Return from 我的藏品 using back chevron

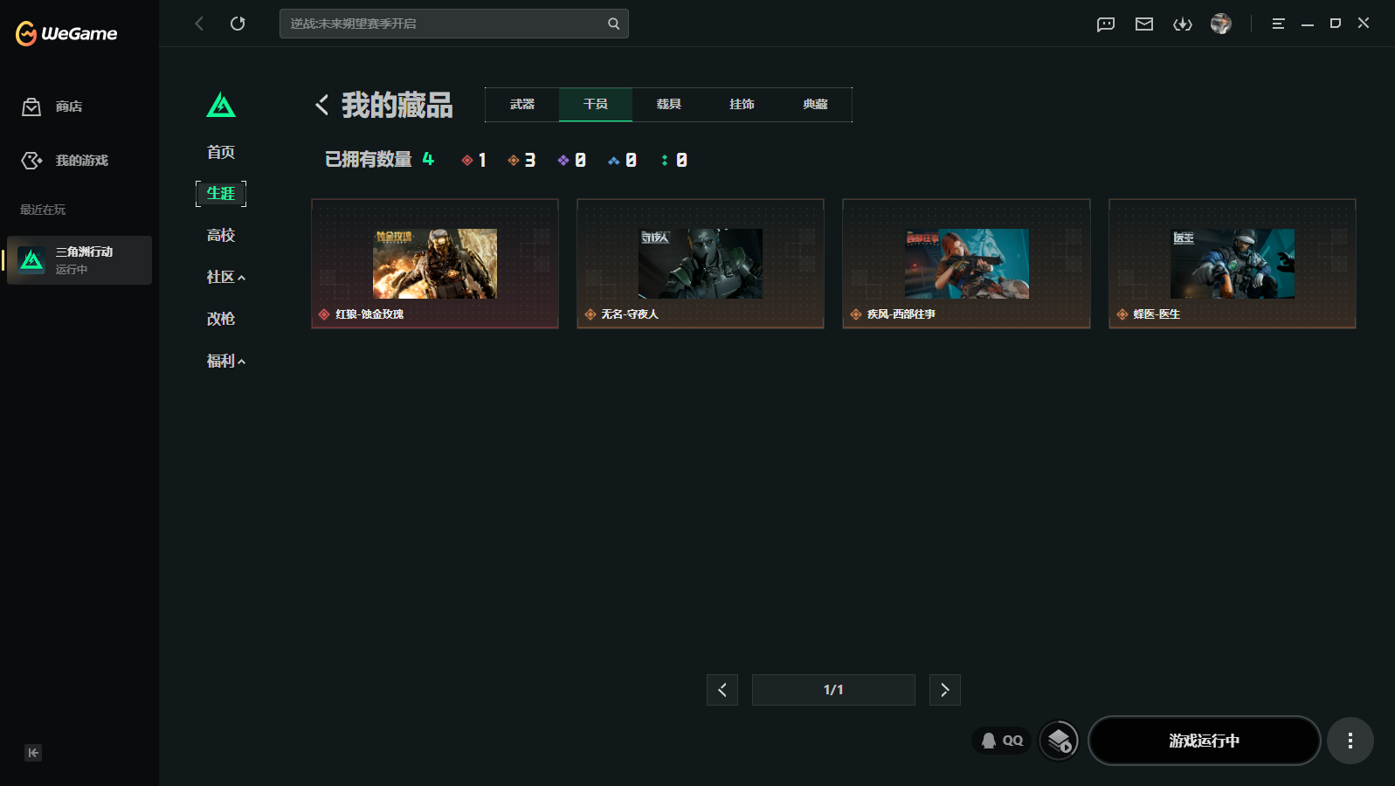[x=322, y=105]
